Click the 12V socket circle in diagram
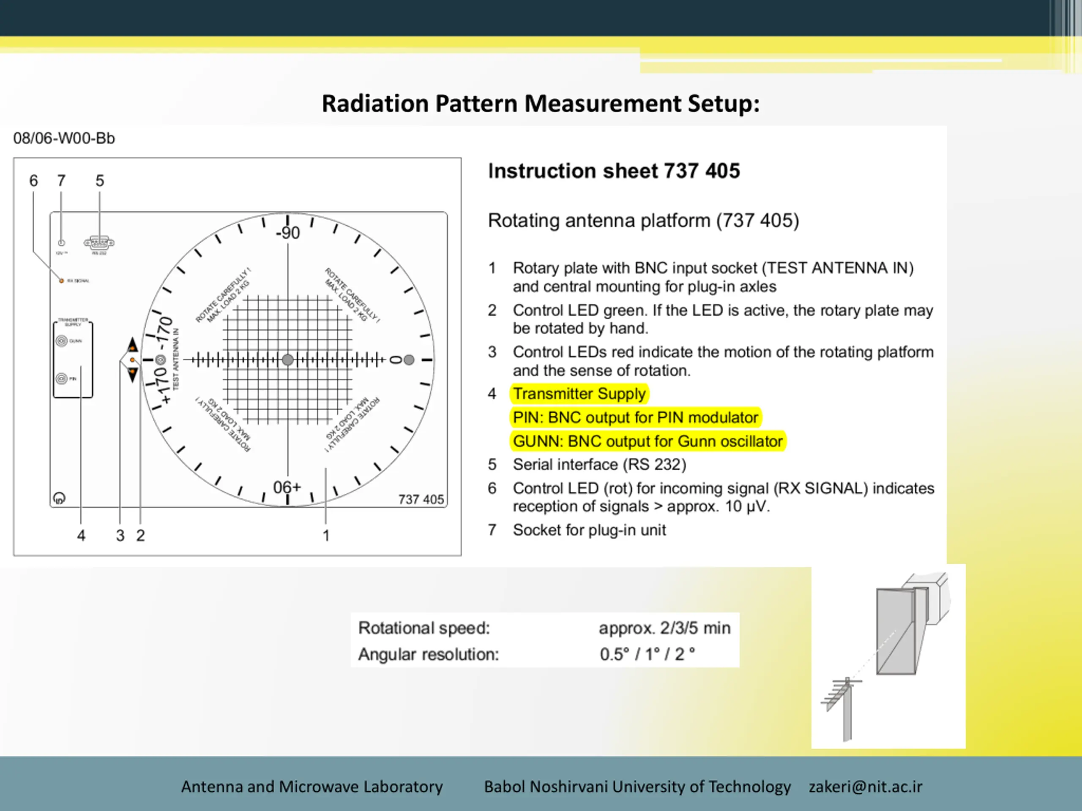 [x=61, y=243]
